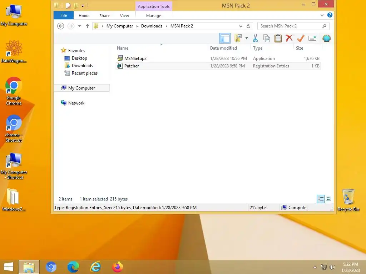Cut the selection with the scissors icon
Screen dimensions: 366x274
click(x=255, y=38)
